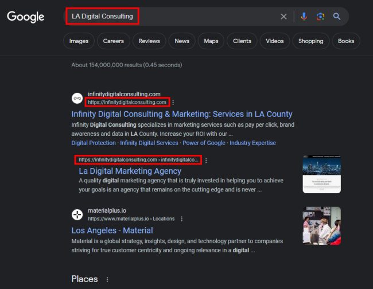Clear the search box with X icon

pyautogui.click(x=283, y=17)
